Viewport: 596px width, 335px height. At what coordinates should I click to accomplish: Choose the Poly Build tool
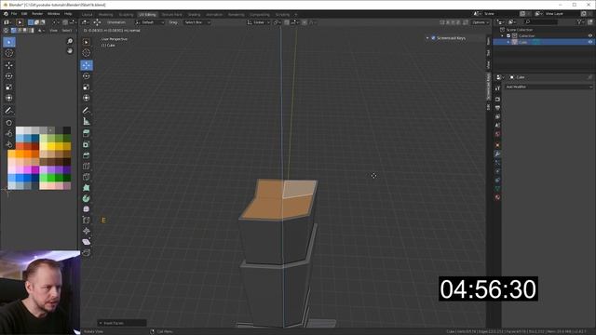point(87,188)
